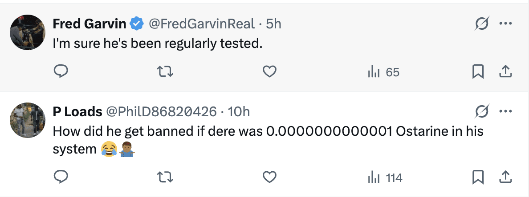Open Grok action on P Loads' tweet
The width and height of the screenshot is (529, 197).
481,111
